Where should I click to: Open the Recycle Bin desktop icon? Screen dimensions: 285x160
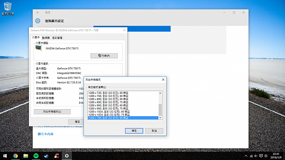8,9
